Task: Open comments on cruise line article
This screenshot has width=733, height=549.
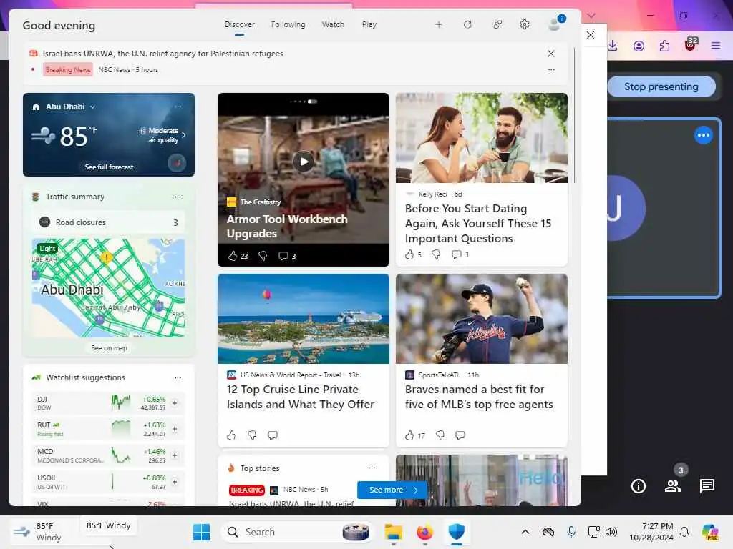Action: (273, 435)
